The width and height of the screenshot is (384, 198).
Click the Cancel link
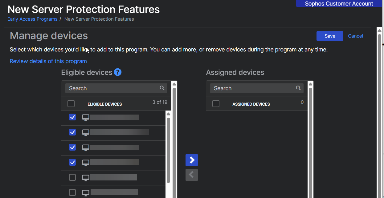pyautogui.click(x=355, y=36)
